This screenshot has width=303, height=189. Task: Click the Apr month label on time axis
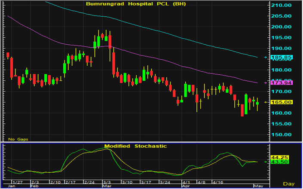tap(186, 187)
